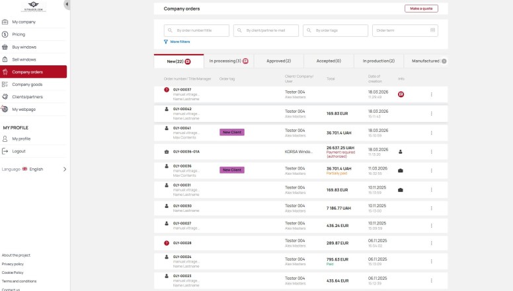Open Buy windows basket icon
513x291 pixels.
(5, 47)
